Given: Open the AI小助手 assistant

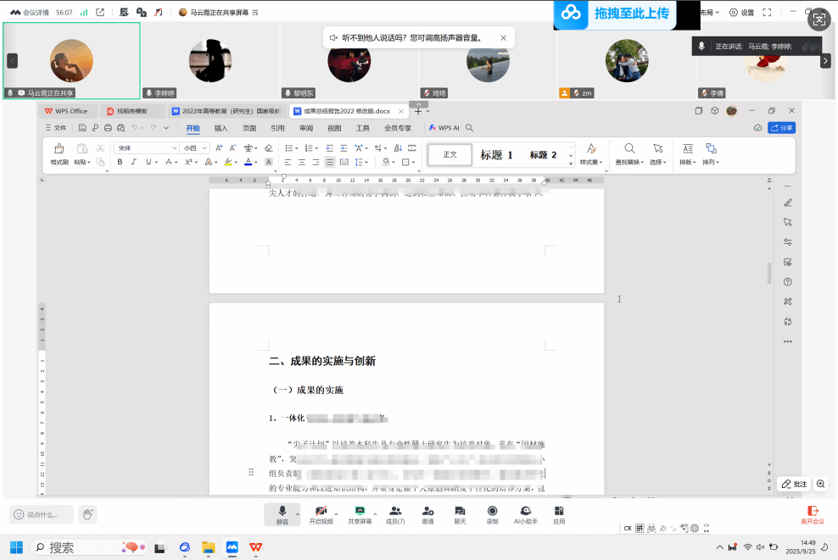Looking at the screenshot, I should [x=526, y=514].
